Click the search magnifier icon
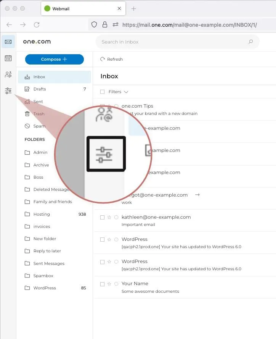Image resolution: width=276 pixels, height=339 pixels. 251,42
